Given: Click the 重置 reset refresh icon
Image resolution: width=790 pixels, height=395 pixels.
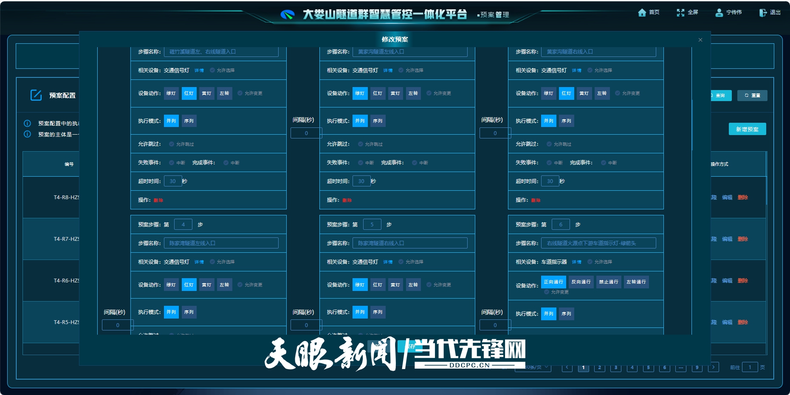Looking at the screenshot, I should [x=747, y=96].
